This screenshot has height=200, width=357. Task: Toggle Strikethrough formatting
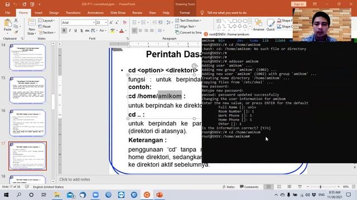pyautogui.click(x=87, y=31)
